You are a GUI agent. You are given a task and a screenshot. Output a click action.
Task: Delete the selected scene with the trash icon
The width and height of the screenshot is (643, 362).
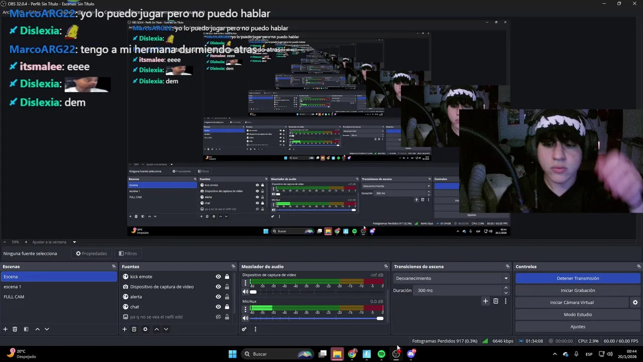tap(15, 329)
